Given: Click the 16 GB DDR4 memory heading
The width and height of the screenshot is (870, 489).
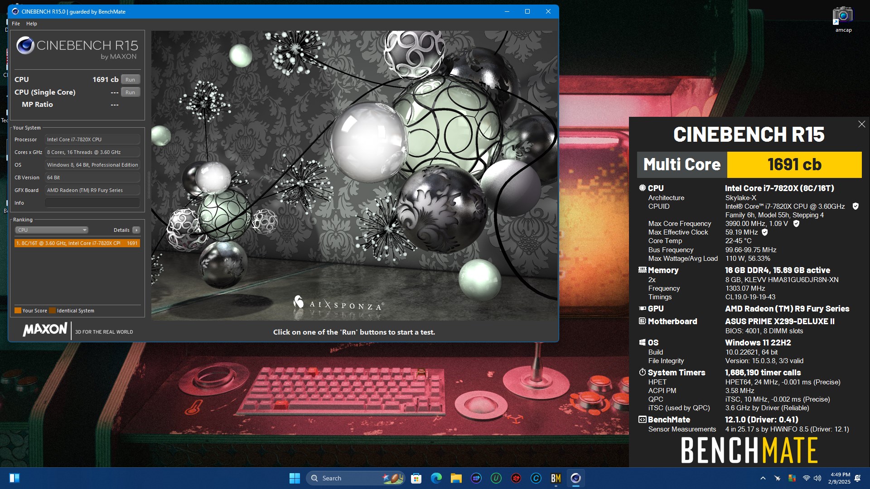Looking at the screenshot, I should point(778,270).
